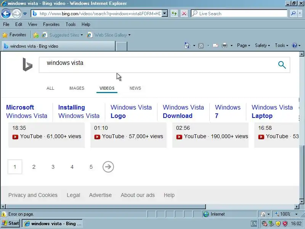The width and height of the screenshot is (305, 229).
Task: Click the Print icon
Action: coord(225,45)
